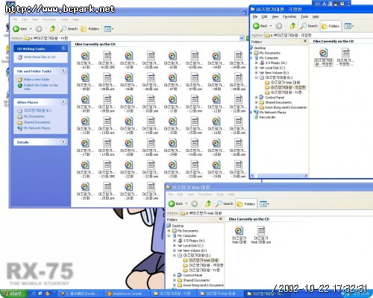Viewport: 373px width, 298px height.
Task: Select the subtitle document in 극장판 window
Action: coord(345,53)
